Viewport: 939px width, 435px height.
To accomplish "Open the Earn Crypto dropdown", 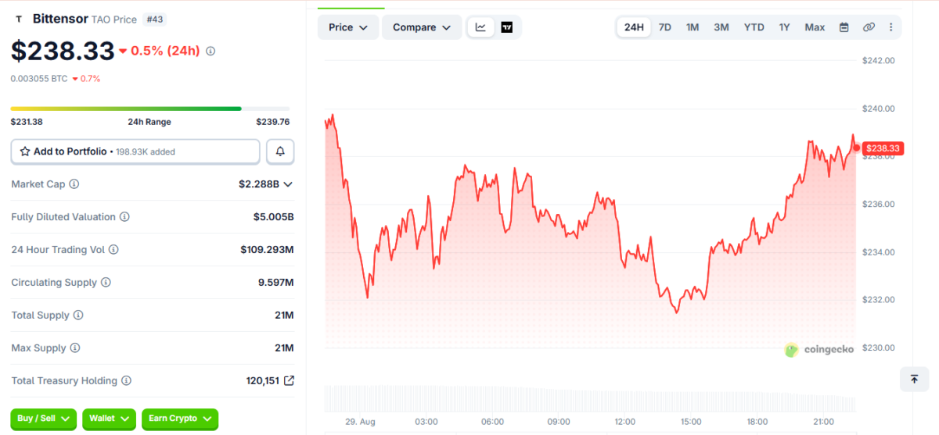I will point(179,419).
